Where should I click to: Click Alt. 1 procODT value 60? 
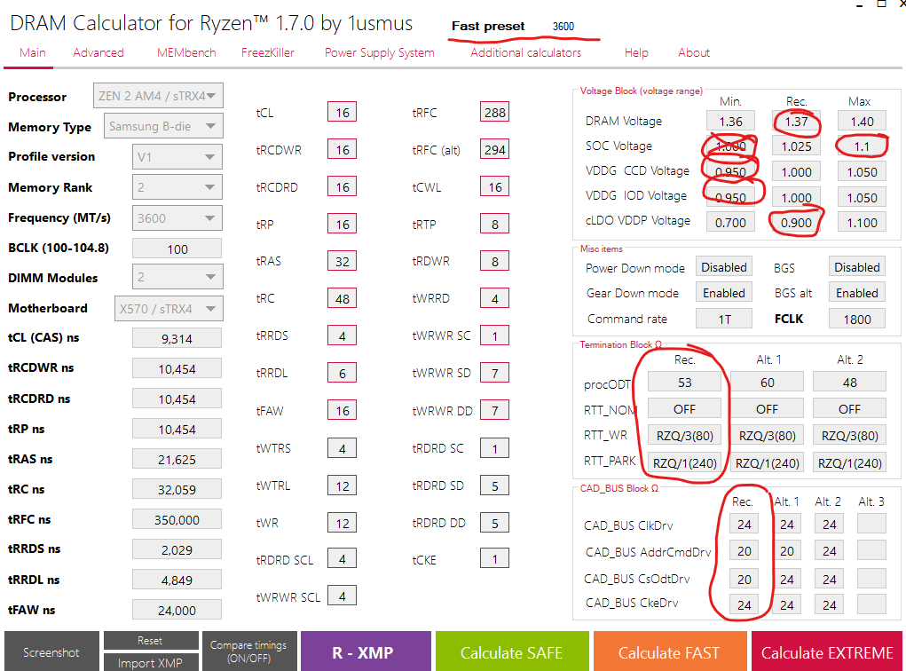pyautogui.click(x=767, y=382)
